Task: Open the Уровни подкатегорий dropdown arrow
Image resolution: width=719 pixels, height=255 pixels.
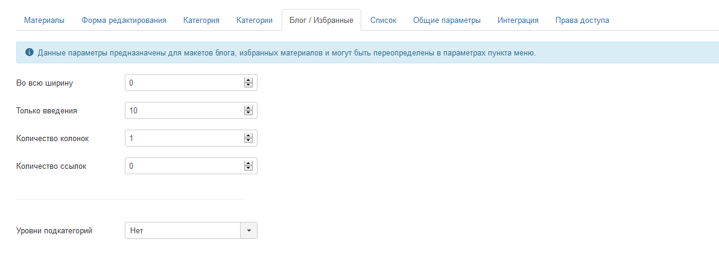Action: click(249, 230)
